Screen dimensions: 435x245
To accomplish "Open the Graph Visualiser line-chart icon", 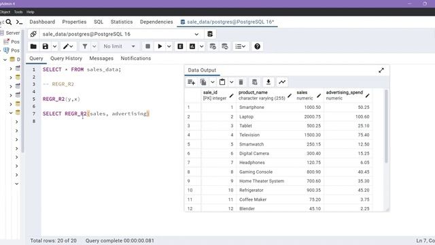I will (282, 82).
